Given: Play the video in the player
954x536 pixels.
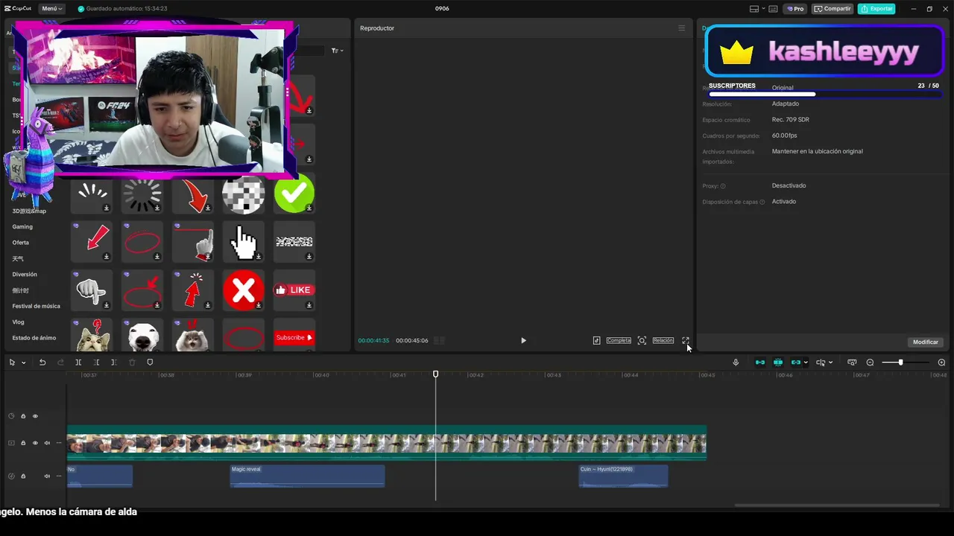Looking at the screenshot, I should [523, 340].
